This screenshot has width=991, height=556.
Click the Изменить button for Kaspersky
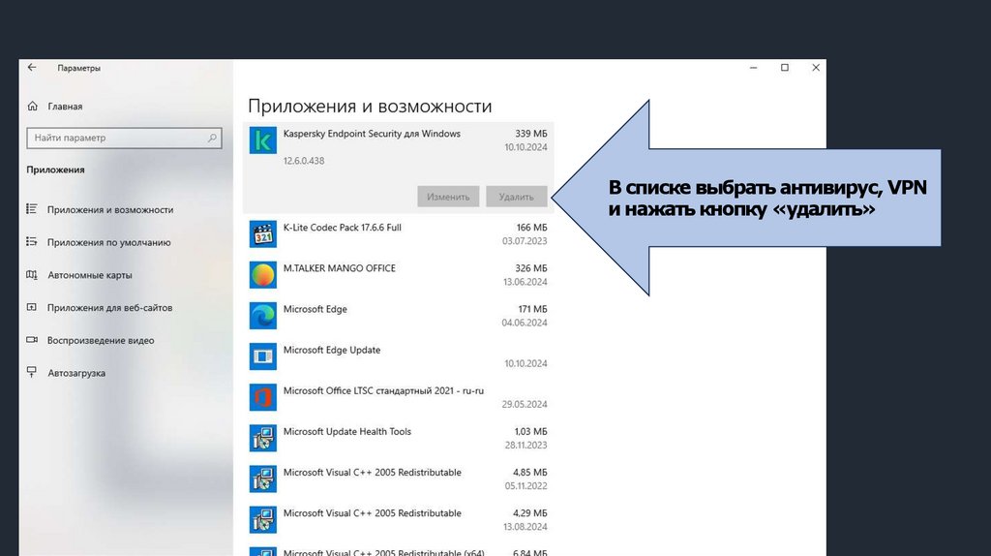(448, 197)
